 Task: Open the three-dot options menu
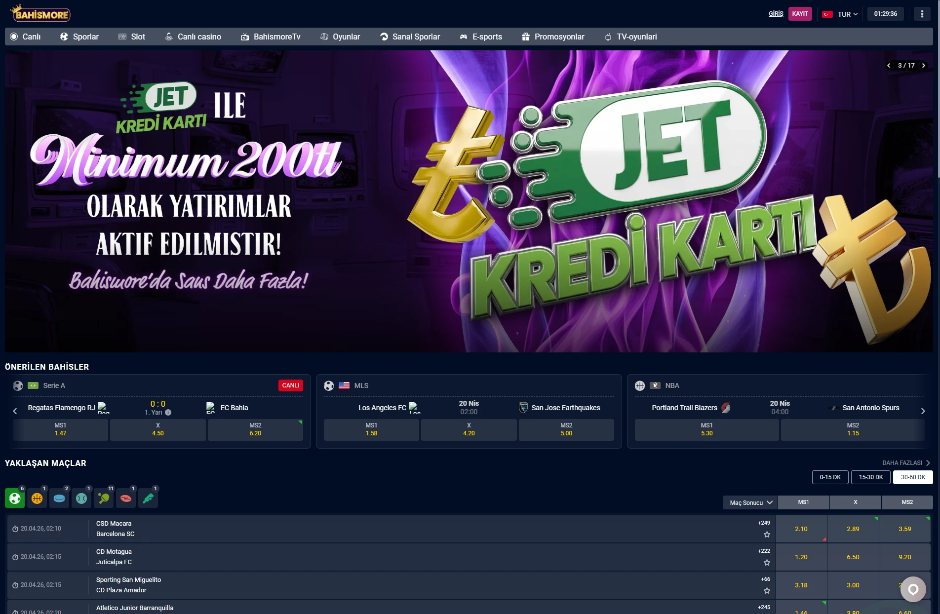(922, 14)
